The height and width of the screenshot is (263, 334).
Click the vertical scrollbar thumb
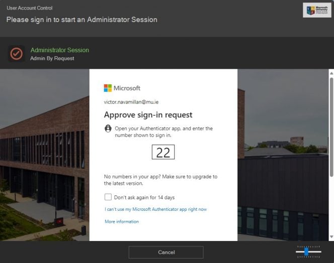(331, 127)
